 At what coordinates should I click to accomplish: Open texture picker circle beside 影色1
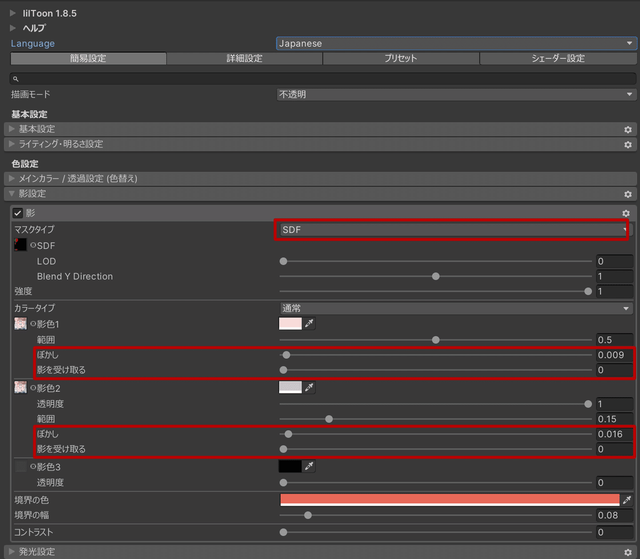33,324
